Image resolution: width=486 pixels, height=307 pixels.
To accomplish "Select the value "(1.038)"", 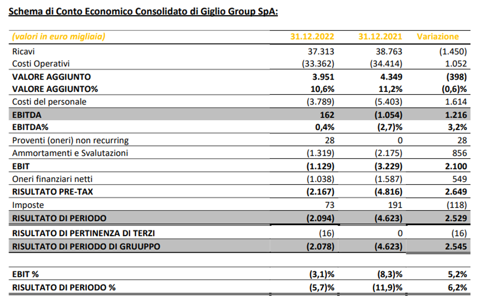I will coord(320,179).
